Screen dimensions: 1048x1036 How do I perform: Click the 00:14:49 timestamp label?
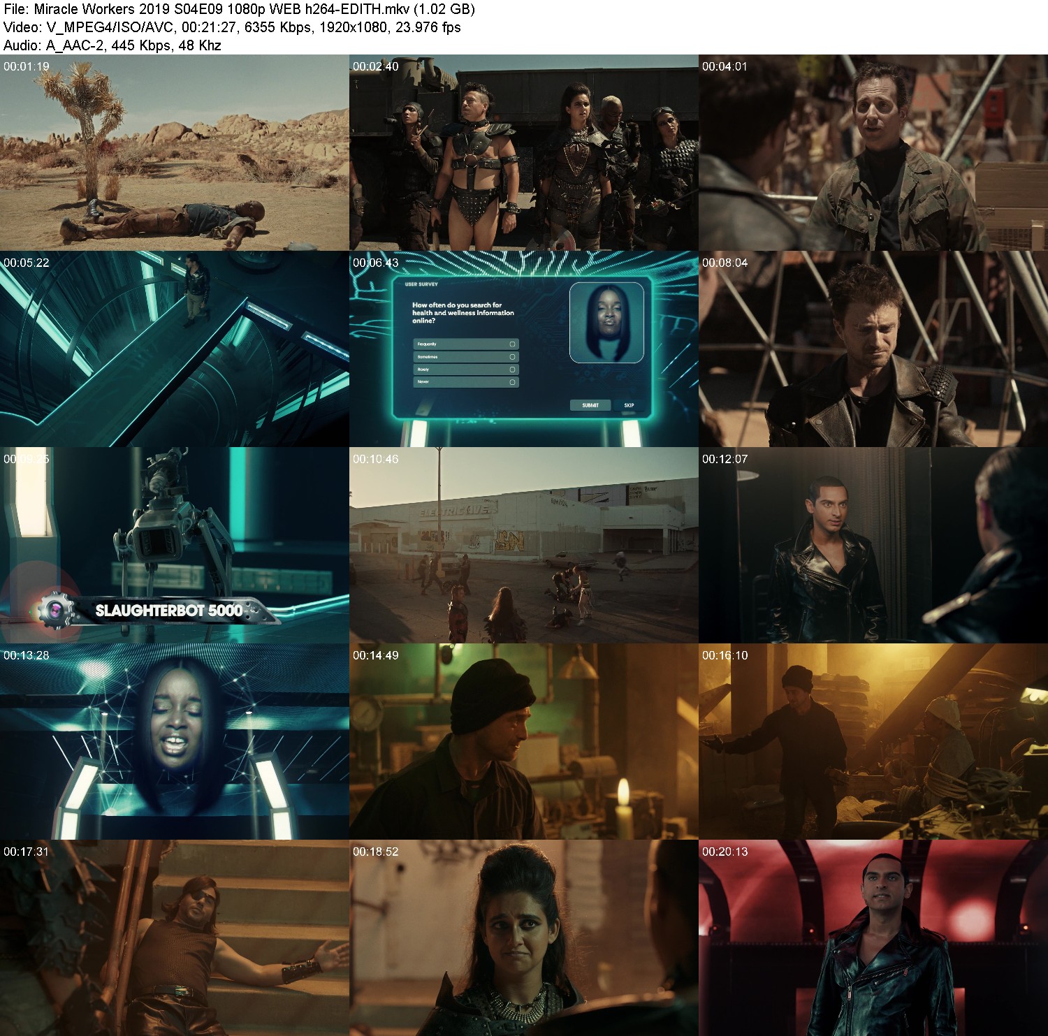376,655
